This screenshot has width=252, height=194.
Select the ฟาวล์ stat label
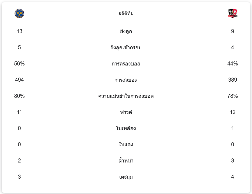point(126,112)
